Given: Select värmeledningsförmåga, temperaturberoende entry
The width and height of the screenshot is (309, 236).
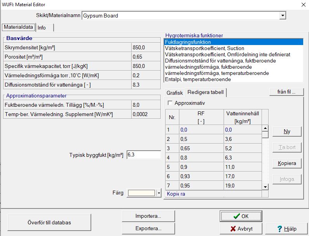Looking at the screenshot, I should click(233, 73).
